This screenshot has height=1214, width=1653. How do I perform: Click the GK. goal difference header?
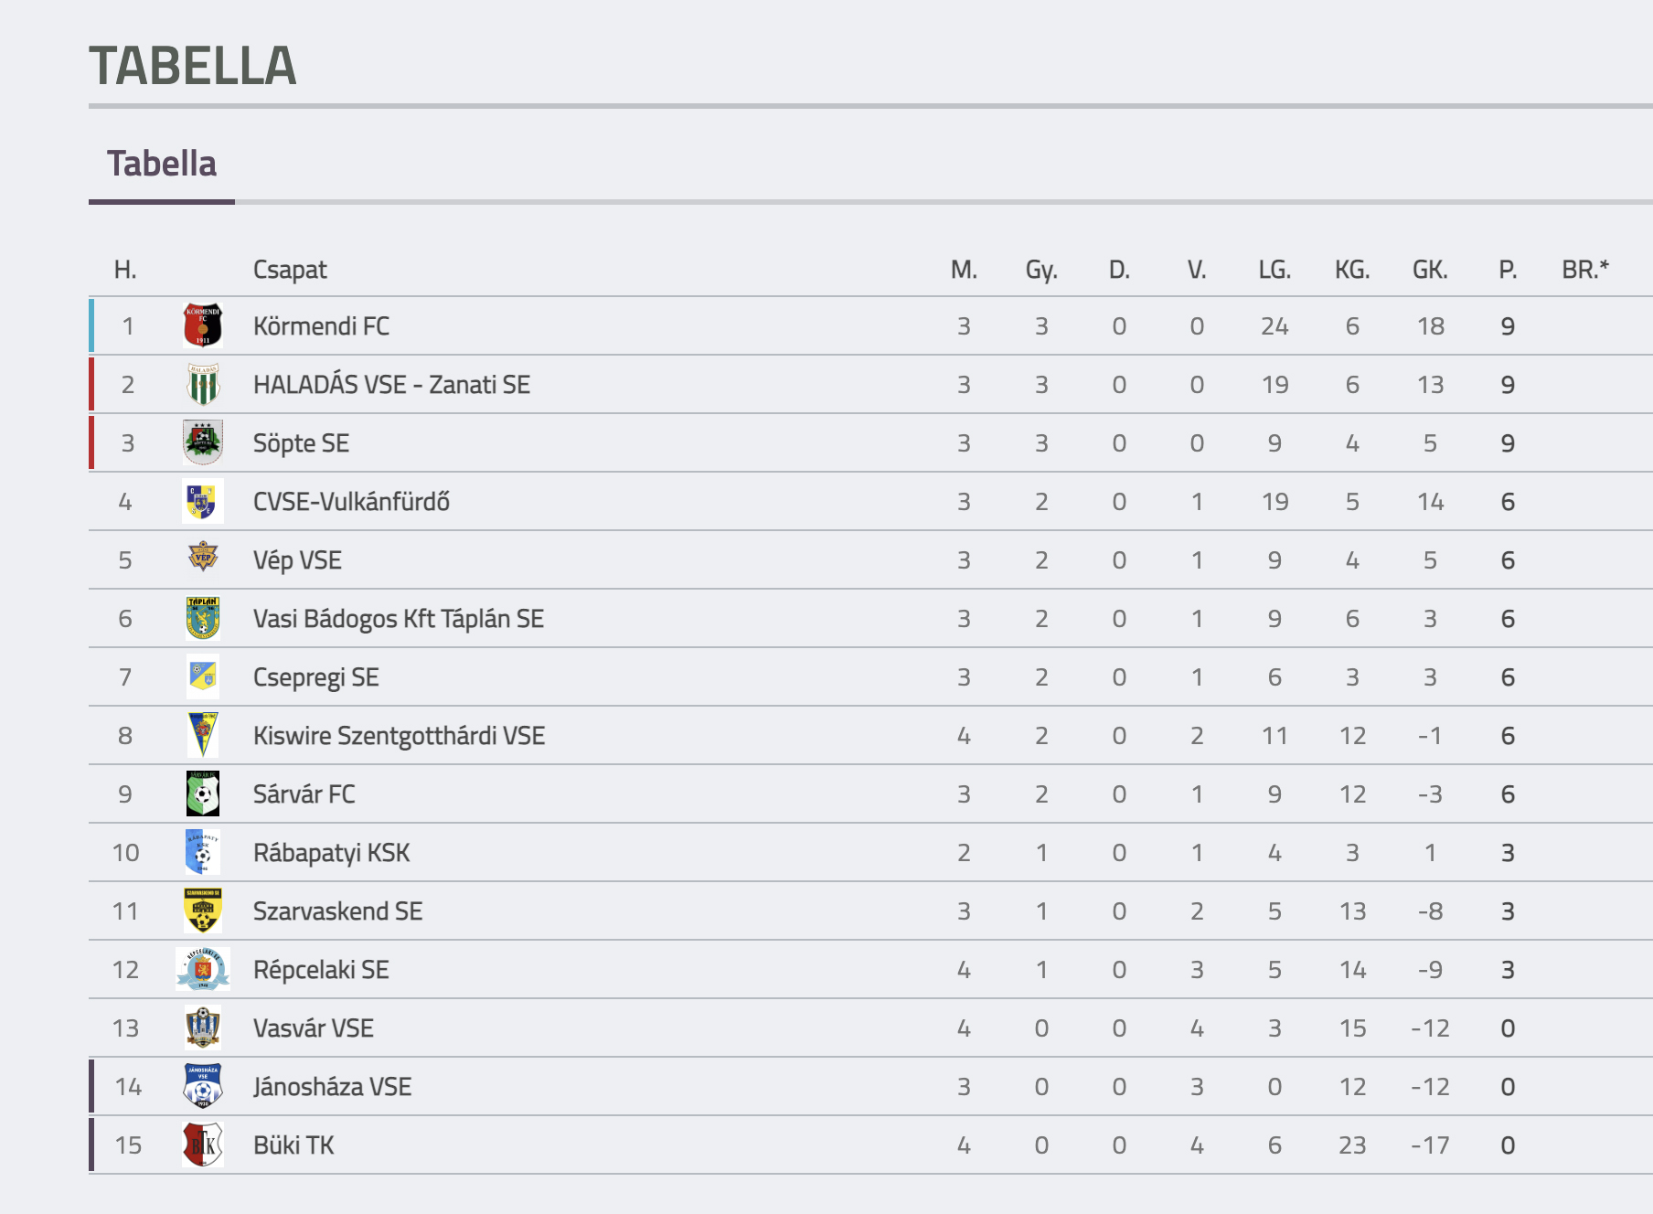click(1430, 270)
